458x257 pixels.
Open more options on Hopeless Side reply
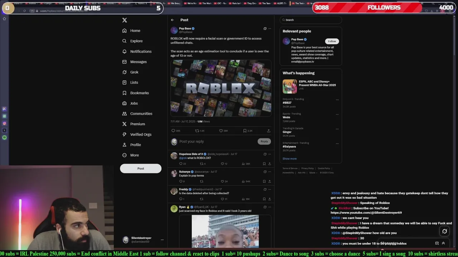[x=270, y=154]
